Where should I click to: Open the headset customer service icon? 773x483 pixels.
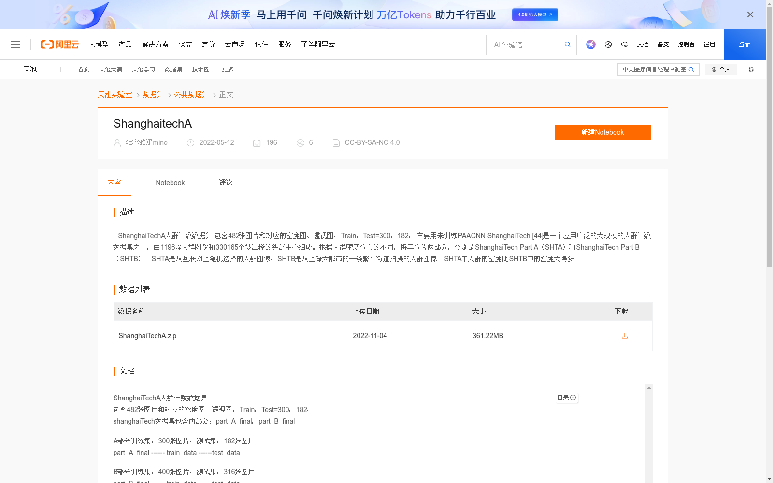tap(625, 44)
